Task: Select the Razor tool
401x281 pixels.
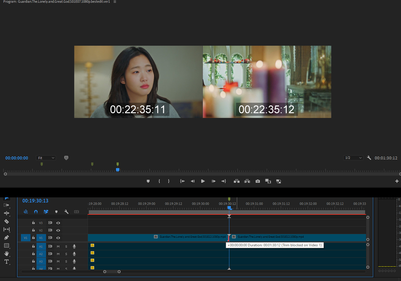Action: [x=6, y=221]
